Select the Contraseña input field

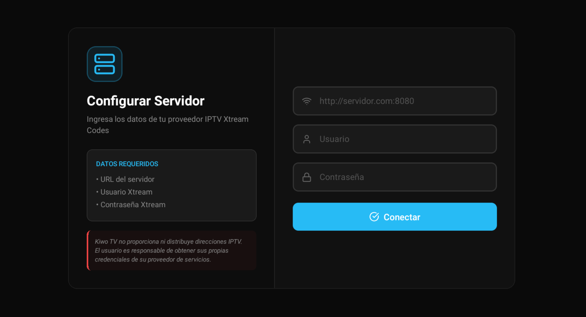[x=395, y=177]
